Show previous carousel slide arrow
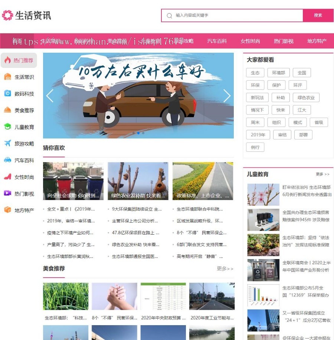 tap(50, 96)
